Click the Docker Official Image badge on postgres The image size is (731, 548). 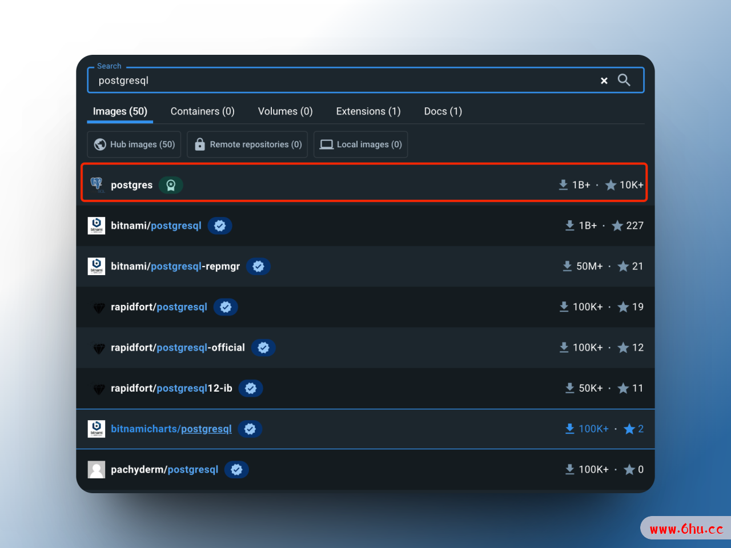click(x=170, y=185)
